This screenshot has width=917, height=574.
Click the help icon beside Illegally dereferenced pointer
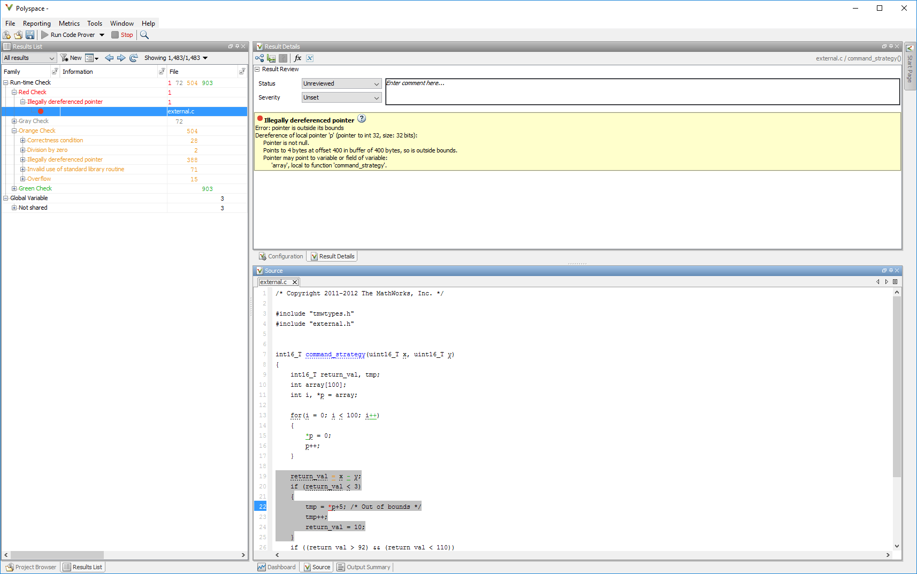(362, 119)
